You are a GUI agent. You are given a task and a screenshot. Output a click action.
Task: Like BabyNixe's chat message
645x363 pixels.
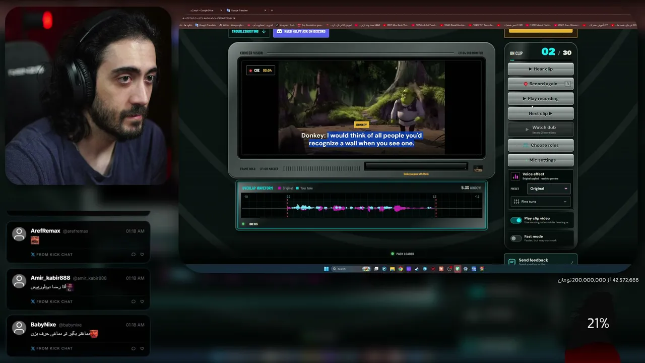142,348
